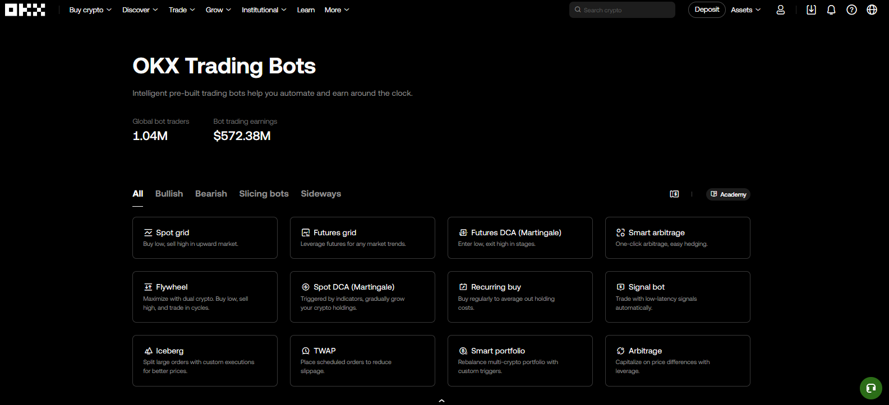Switch to the Sideways tab

point(321,194)
